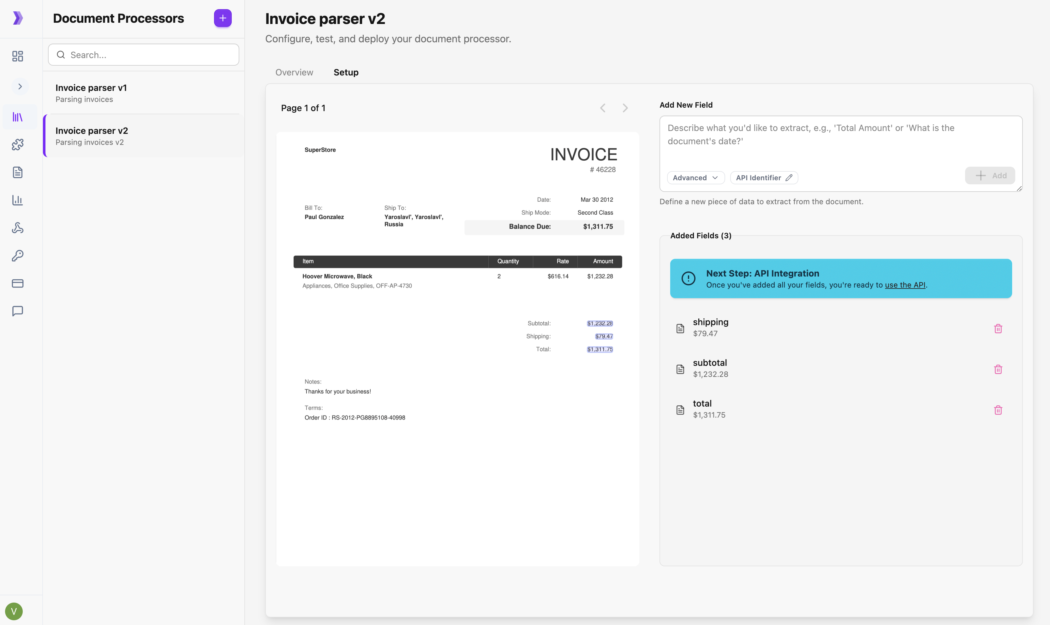Click the info icon in API Integration banner
The width and height of the screenshot is (1050, 625).
coord(688,278)
